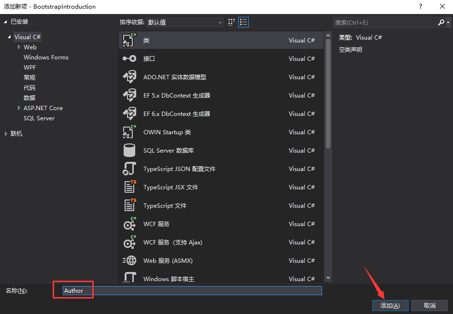The image size is (453, 314).
Task: Select WPF category
Action: 30,67
